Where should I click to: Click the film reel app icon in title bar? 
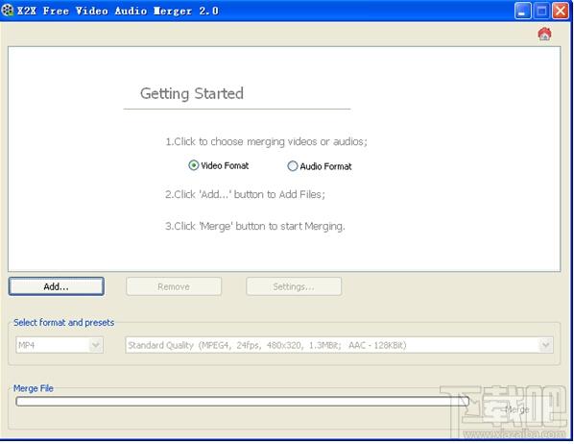[8, 11]
